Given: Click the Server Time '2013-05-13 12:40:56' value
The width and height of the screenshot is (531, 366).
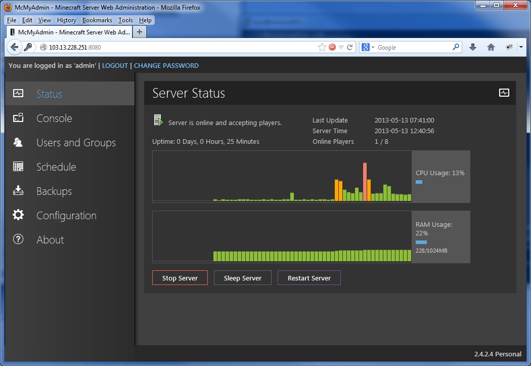Looking at the screenshot, I should 405,131.
